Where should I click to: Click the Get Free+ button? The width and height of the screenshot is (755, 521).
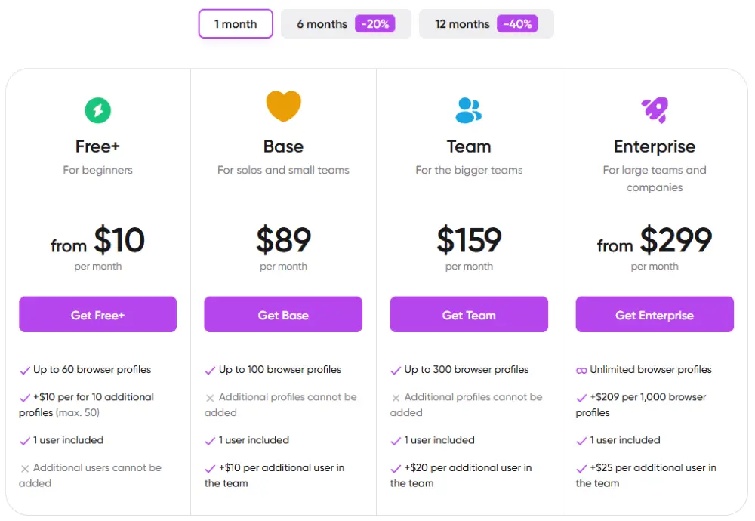pos(97,314)
